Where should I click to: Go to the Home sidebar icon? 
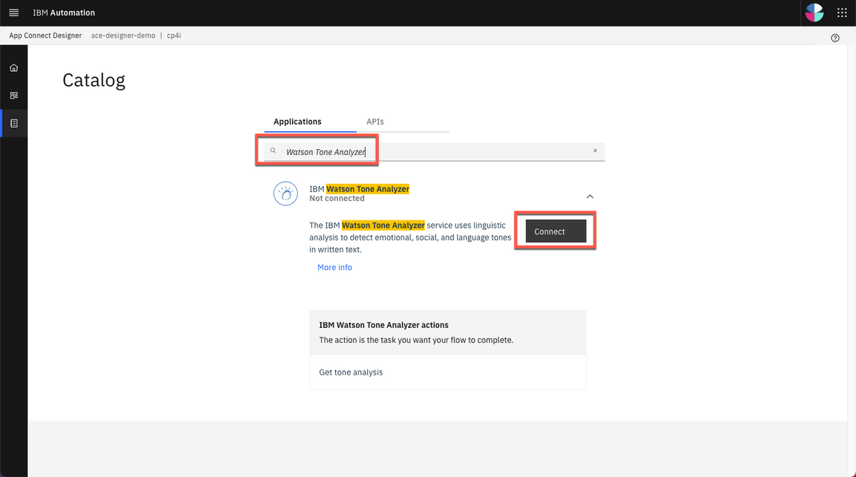[13, 68]
